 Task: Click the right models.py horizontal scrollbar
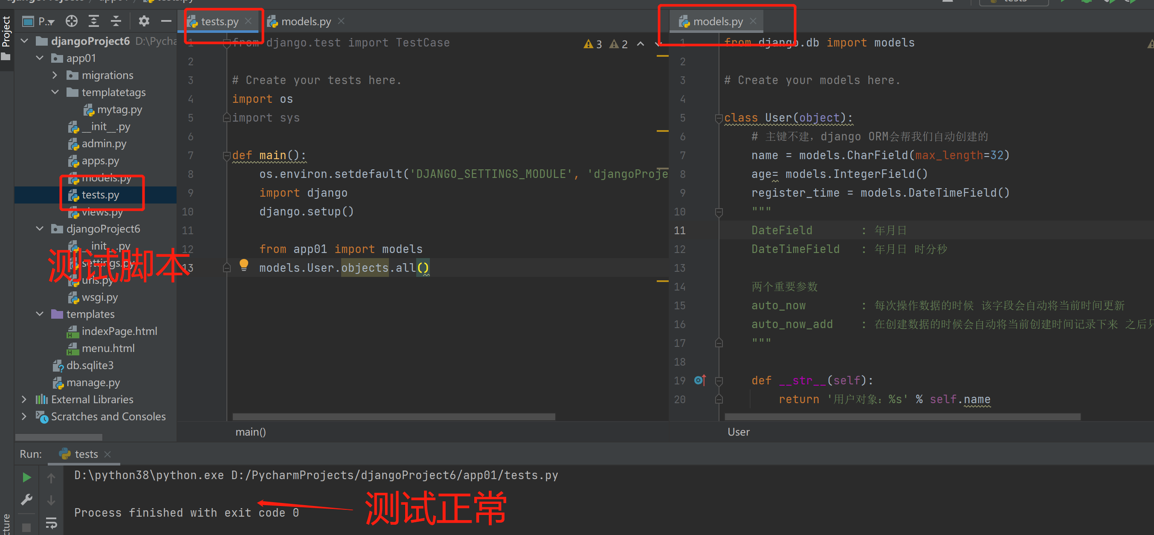point(903,417)
